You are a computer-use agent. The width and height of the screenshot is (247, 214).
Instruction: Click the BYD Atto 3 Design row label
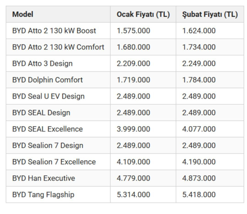pos(42,64)
